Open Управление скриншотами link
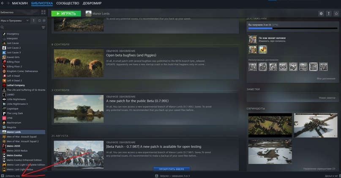Screen dimensions: 341x178 tap(319, 168)
